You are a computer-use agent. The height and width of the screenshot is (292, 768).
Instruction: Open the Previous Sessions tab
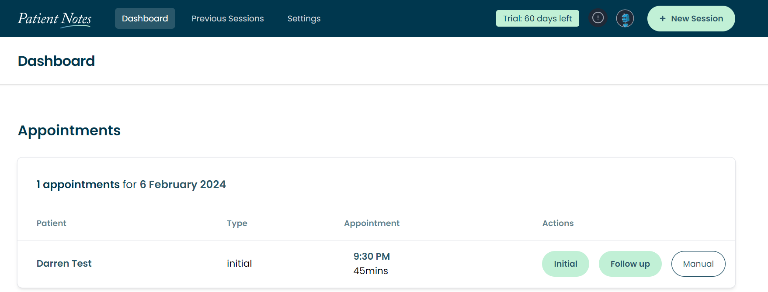tap(228, 18)
